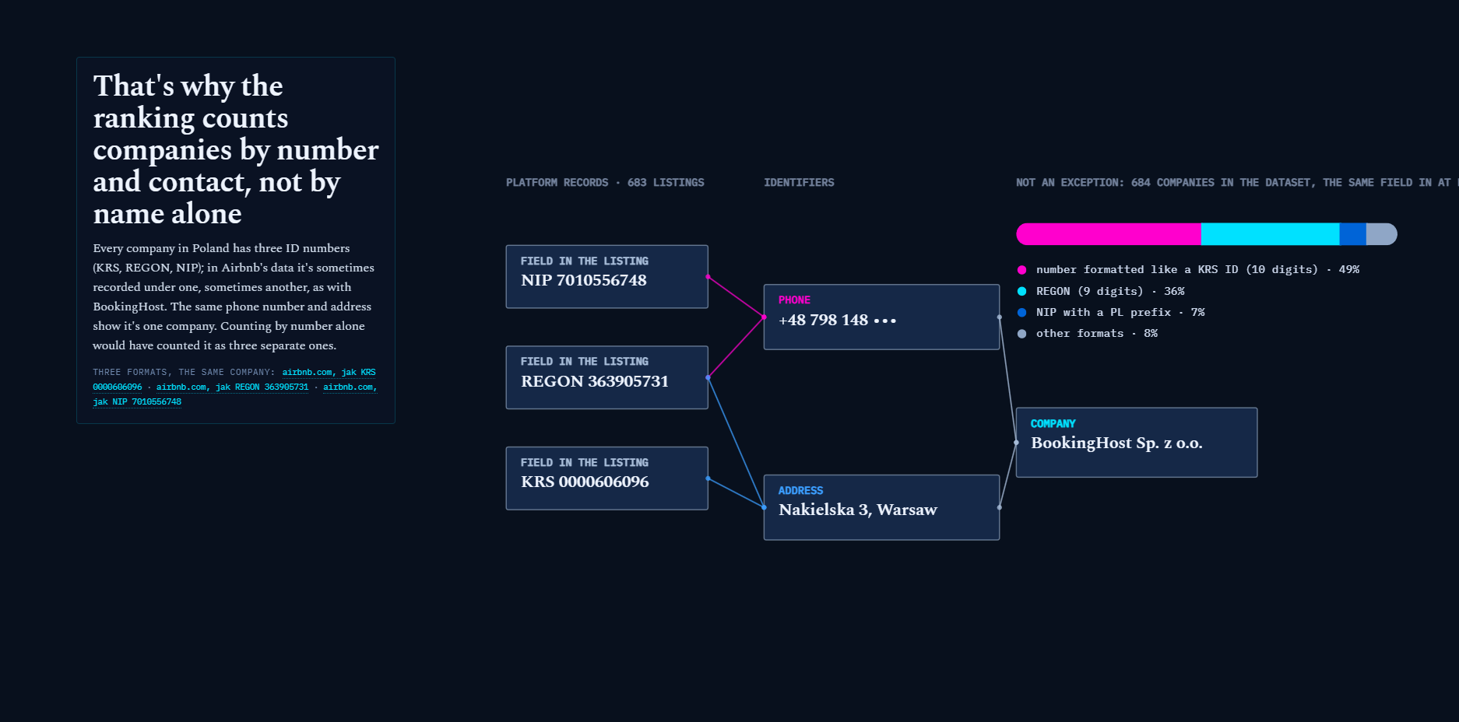Select the REGON 363905731 listing field card
Screen dimensions: 1459x722
pos(606,377)
